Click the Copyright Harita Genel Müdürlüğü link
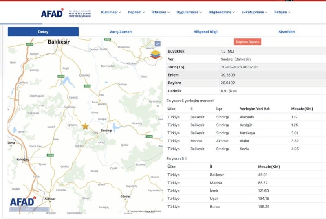Screen dimensions: 326x219 145,211
